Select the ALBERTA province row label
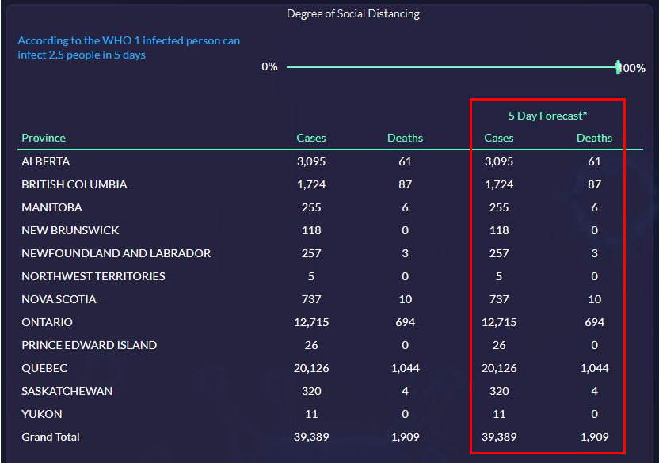 (46, 161)
